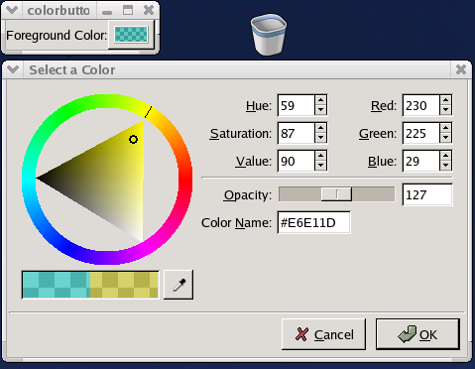
Task: Click the Color Name label
Action: tap(236, 223)
